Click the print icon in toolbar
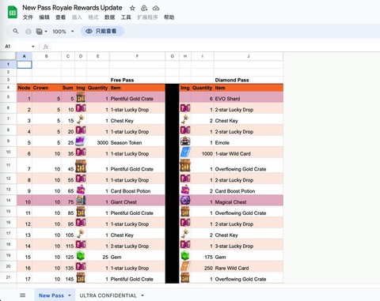380x301 pixels. 28,32
